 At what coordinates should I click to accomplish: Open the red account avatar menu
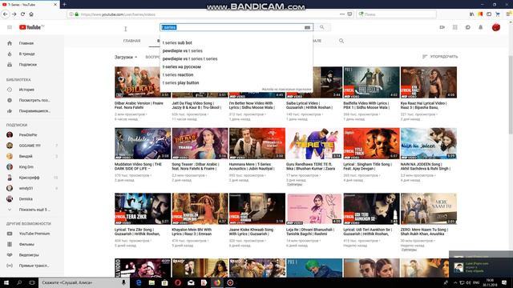click(496, 27)
